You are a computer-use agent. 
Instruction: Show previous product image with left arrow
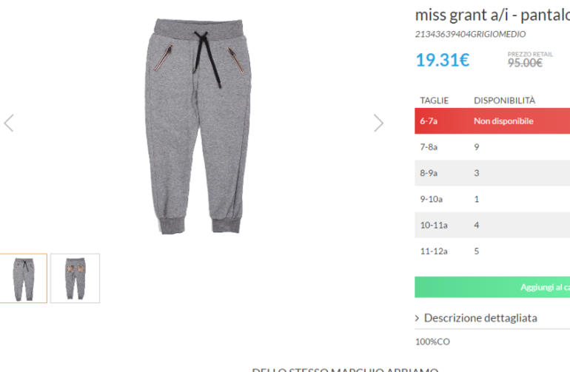click(9, 123)
